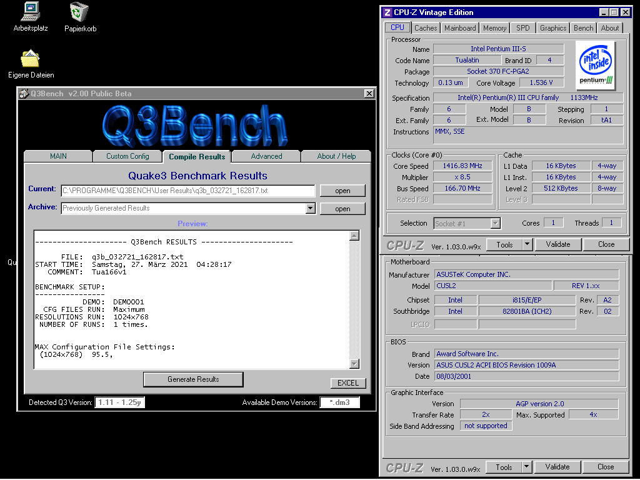Click the AGP version 2.0 value

point(539,404)
